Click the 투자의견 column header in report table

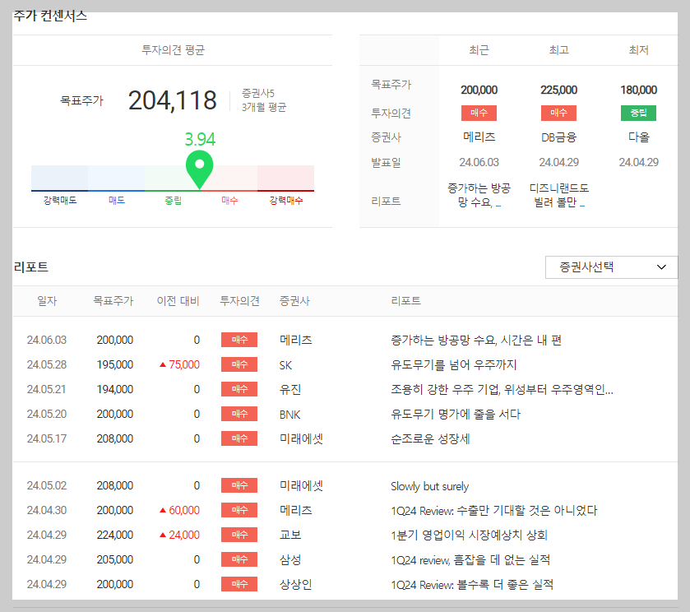[x=239, y=301]
